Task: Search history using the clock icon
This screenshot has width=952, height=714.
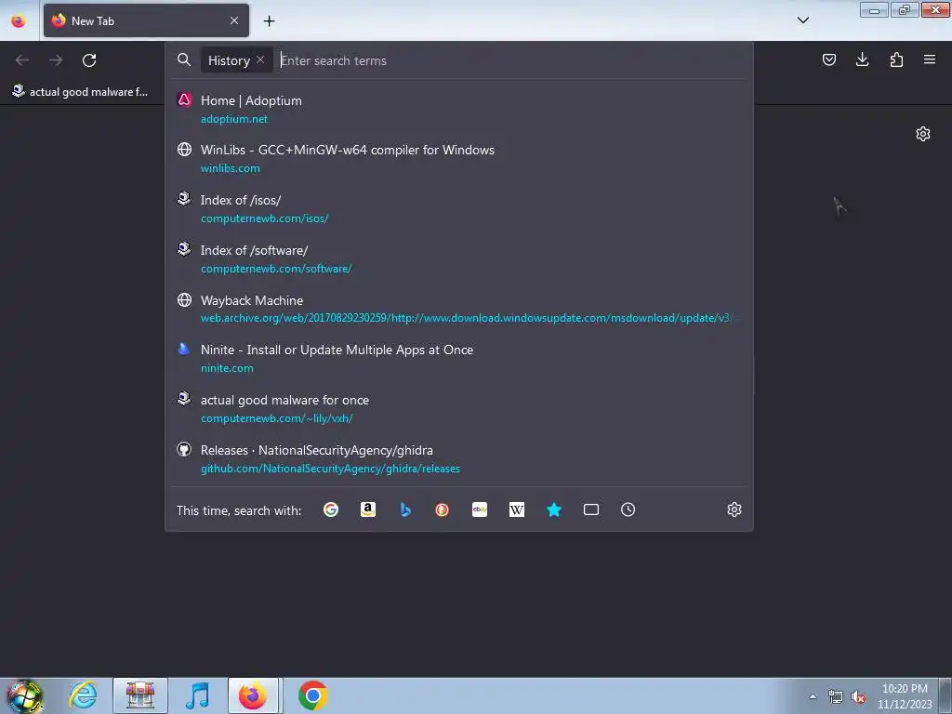Action: click(628, 509)
